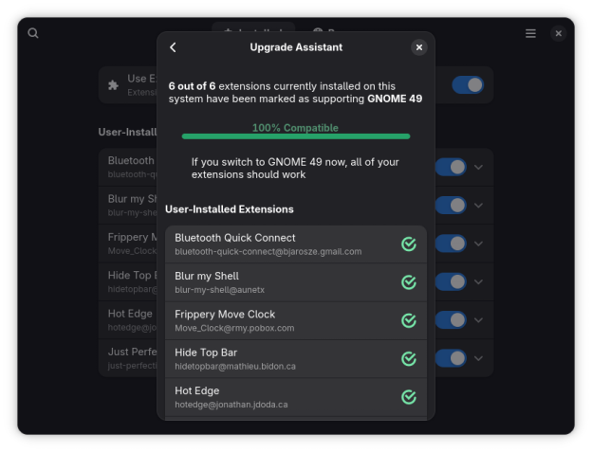Expand the Blur my Shell row chevron
This screenshot has width=592, height=452.
(x=478, y=206)
